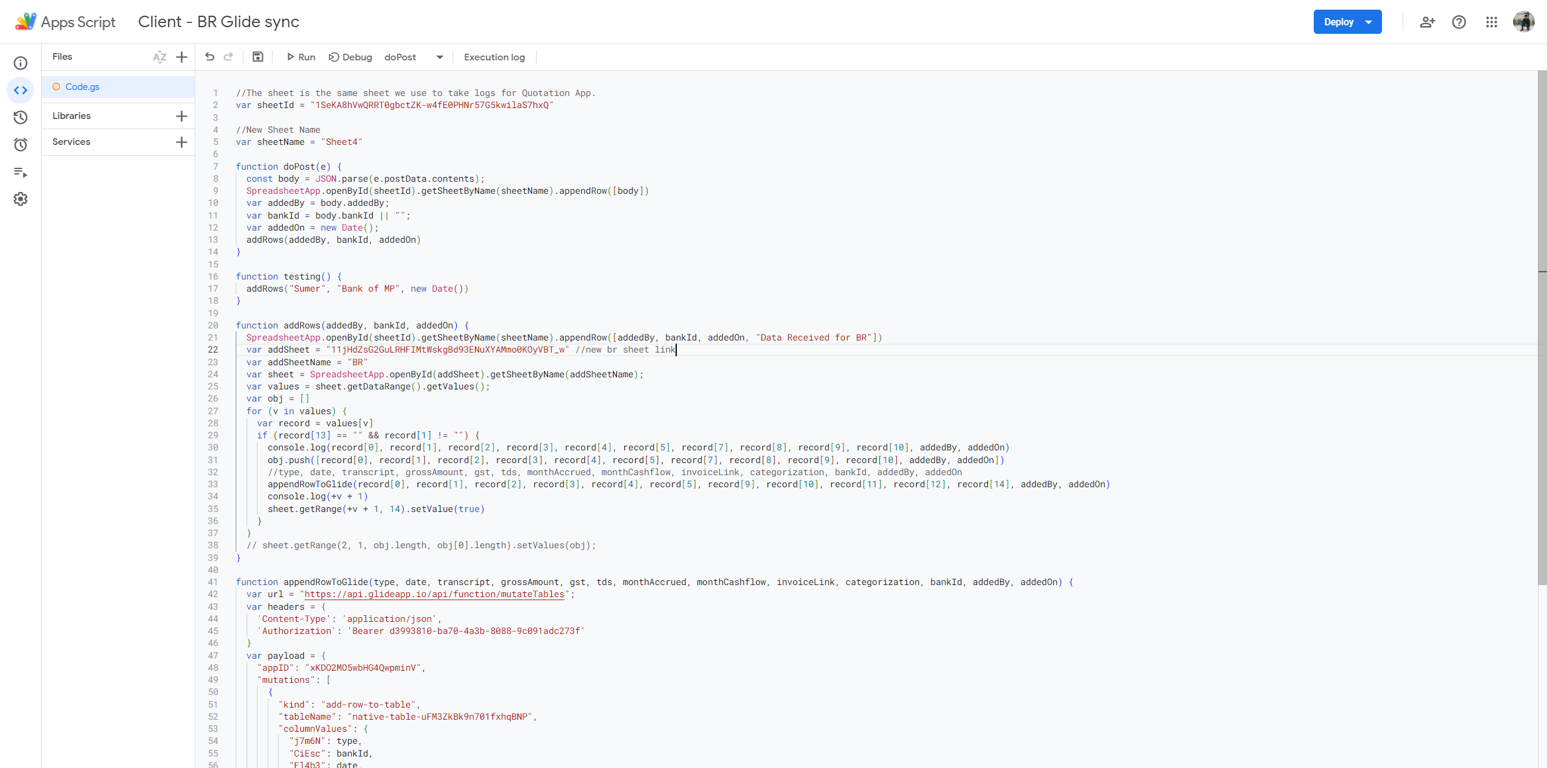The image size is (1547, 768).
Task: Expand the doPost function selector dropdown
Action: pyautogui.click(x=439, y=57)
